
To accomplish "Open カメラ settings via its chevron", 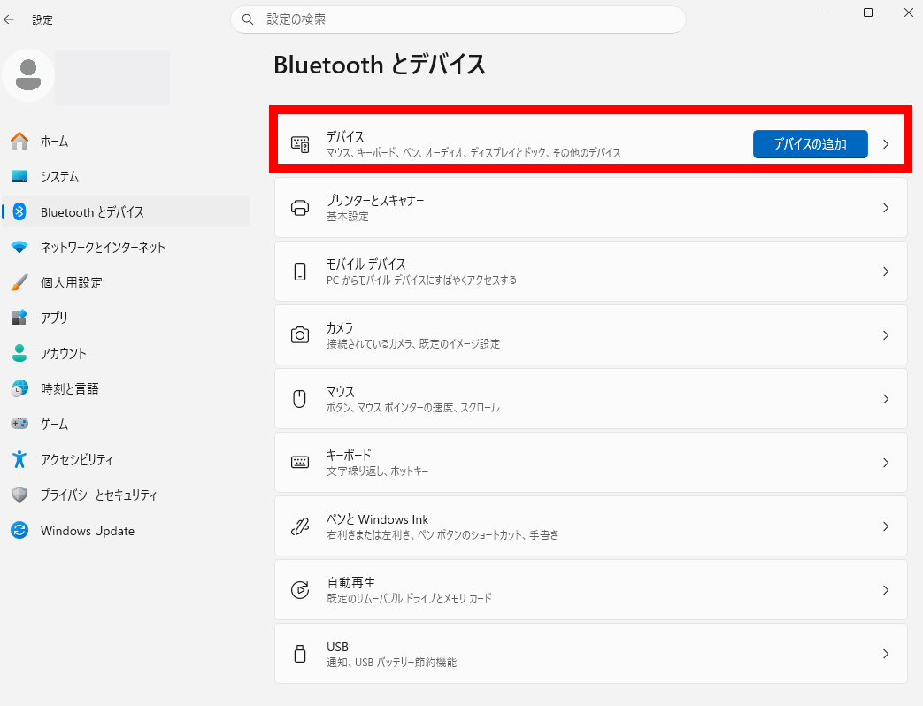I will (886, 335).
